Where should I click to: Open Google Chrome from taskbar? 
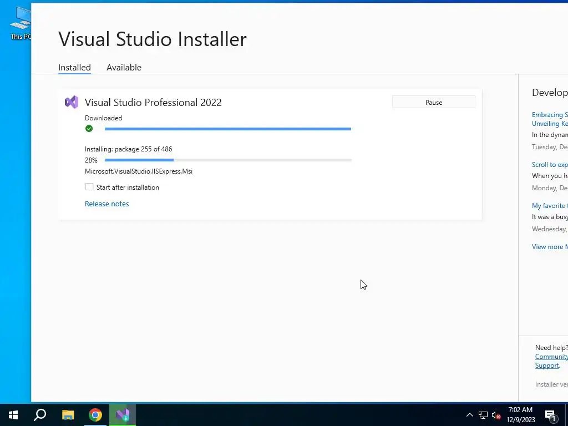point(95,415)
